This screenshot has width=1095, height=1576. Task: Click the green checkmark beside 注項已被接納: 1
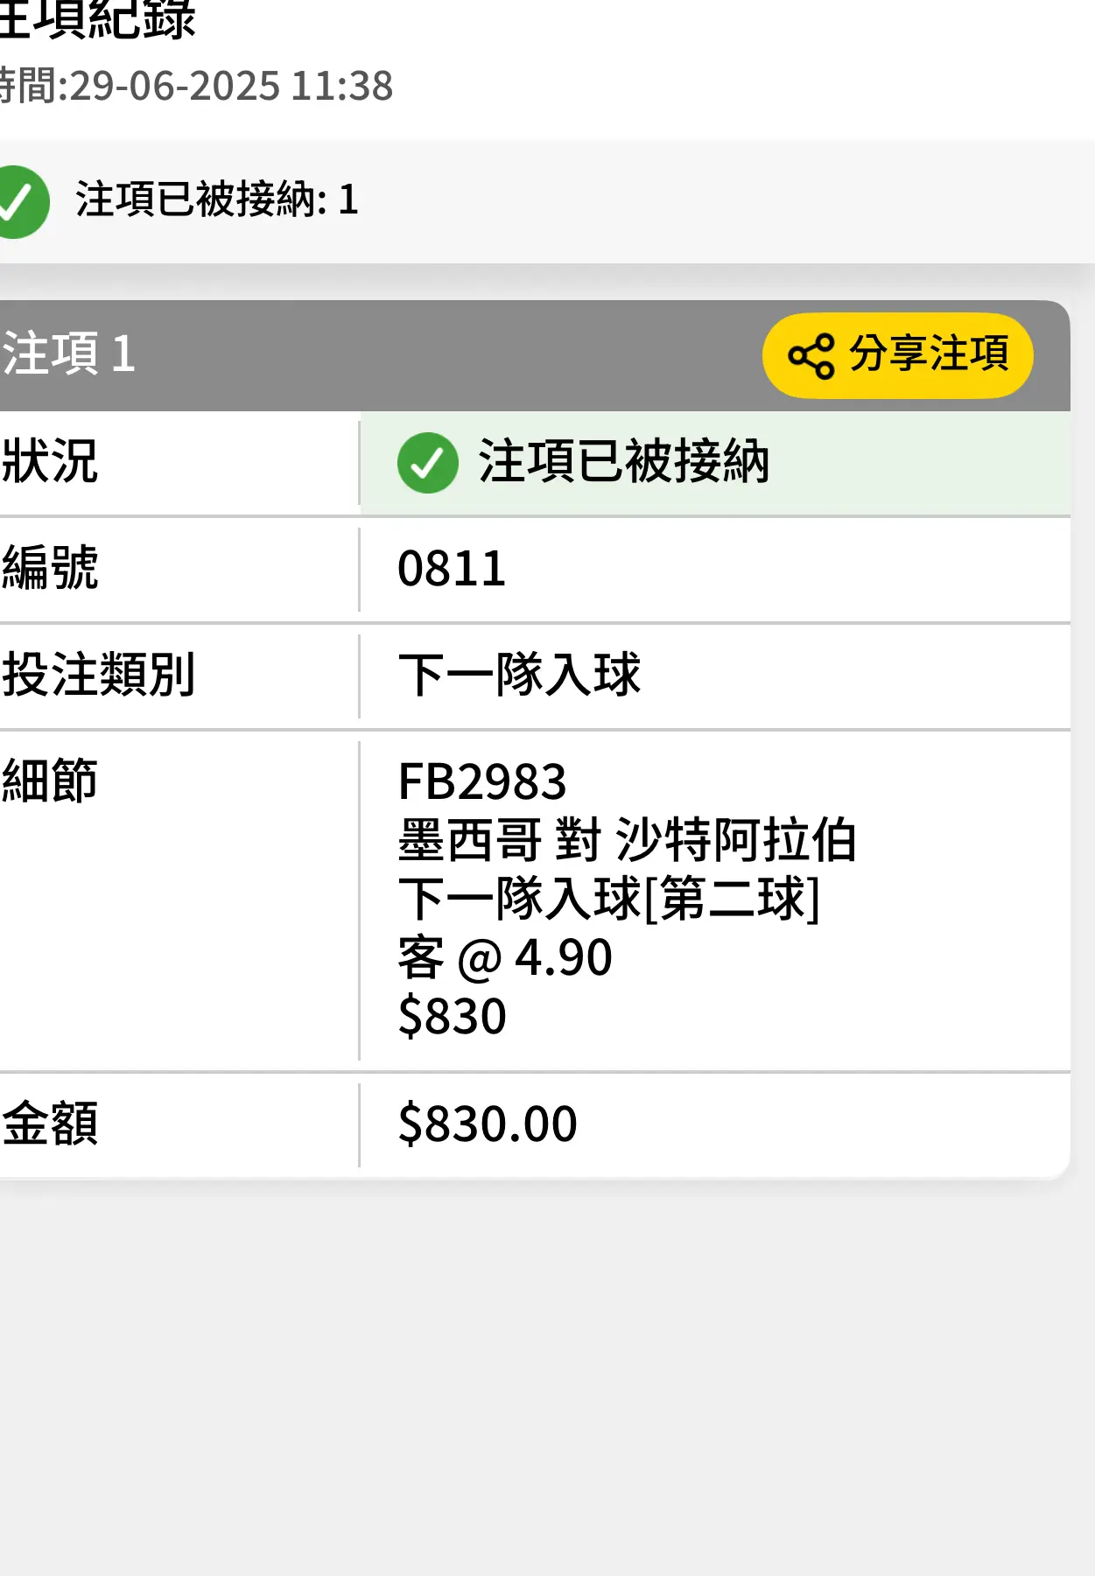pyautogui.click(x=19, y=201)
